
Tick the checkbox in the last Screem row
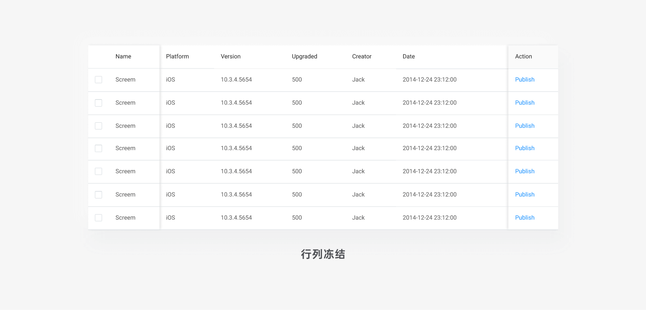click(99, 218)
